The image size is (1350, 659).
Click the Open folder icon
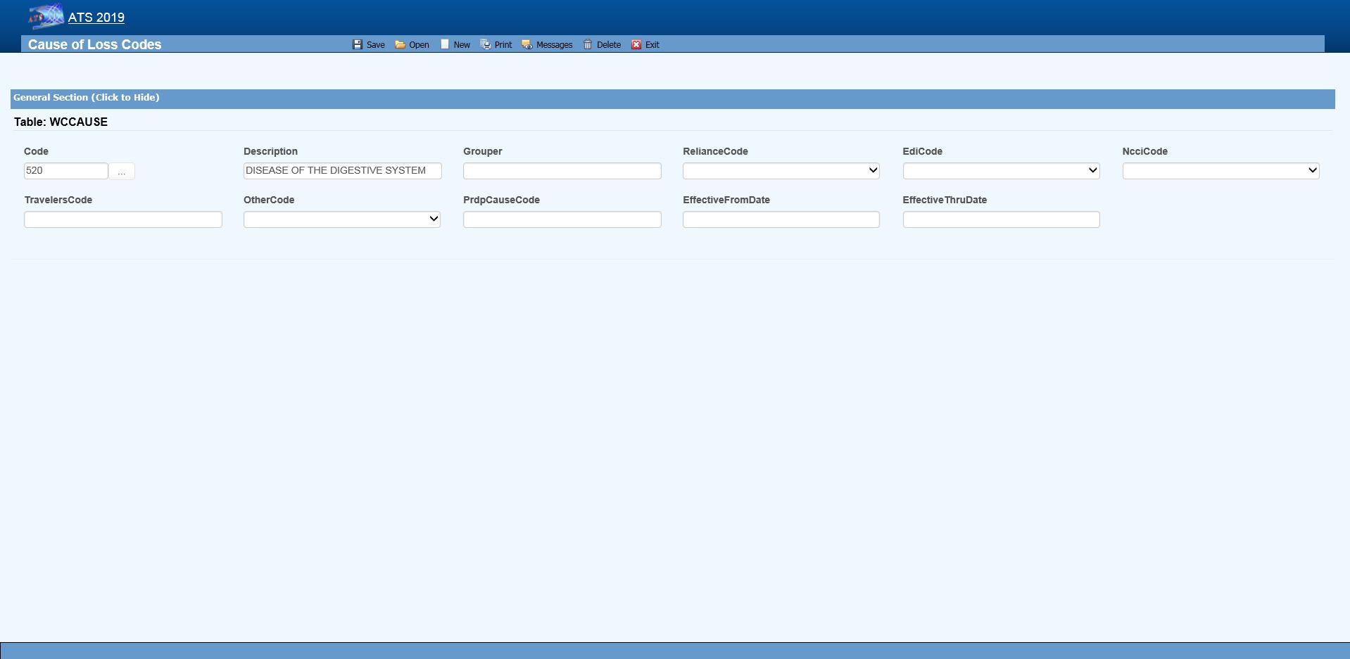(400, 44)
